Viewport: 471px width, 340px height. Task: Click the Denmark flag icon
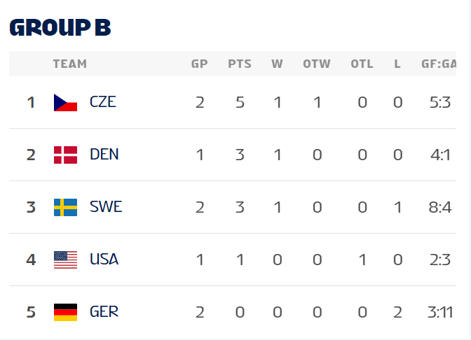point(65,155)
